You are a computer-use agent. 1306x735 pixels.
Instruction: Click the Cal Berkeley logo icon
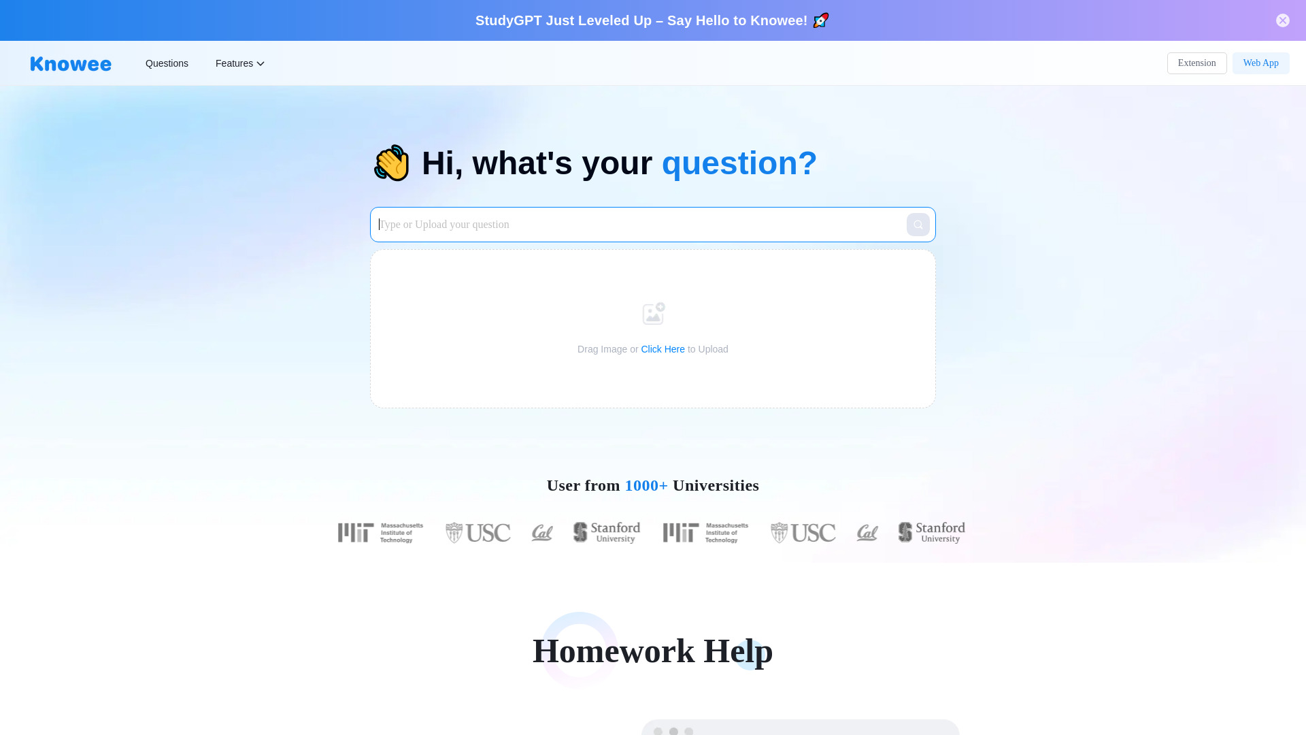(x=541, y=532)
